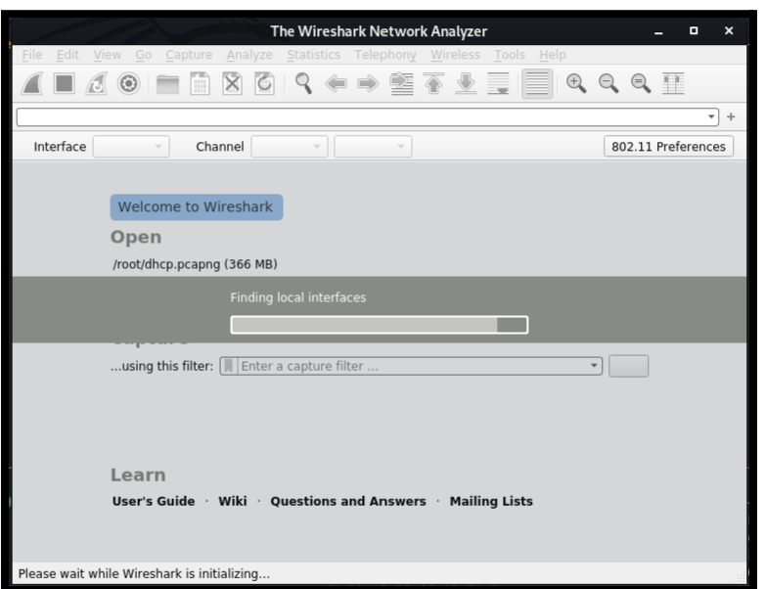This screenshot has width=765, height=589.
Task: Open the Capture menu
Action: pos(189,55)
